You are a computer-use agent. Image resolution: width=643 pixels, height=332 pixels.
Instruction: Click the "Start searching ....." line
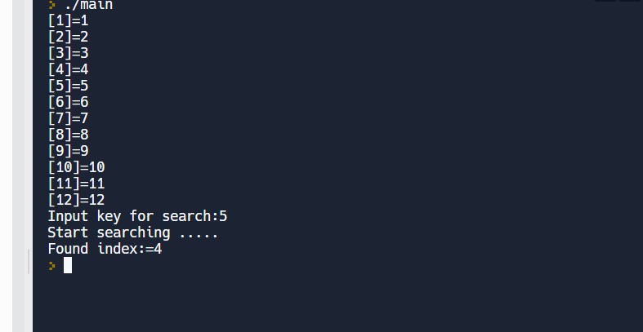[x=133, y=232]
